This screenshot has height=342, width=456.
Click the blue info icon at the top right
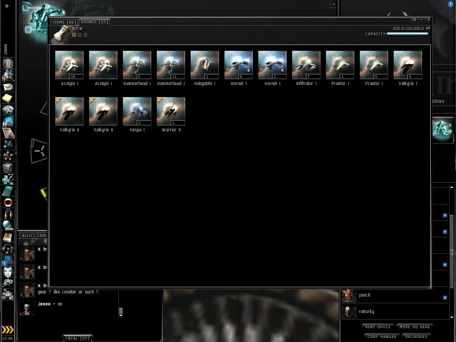451,4
